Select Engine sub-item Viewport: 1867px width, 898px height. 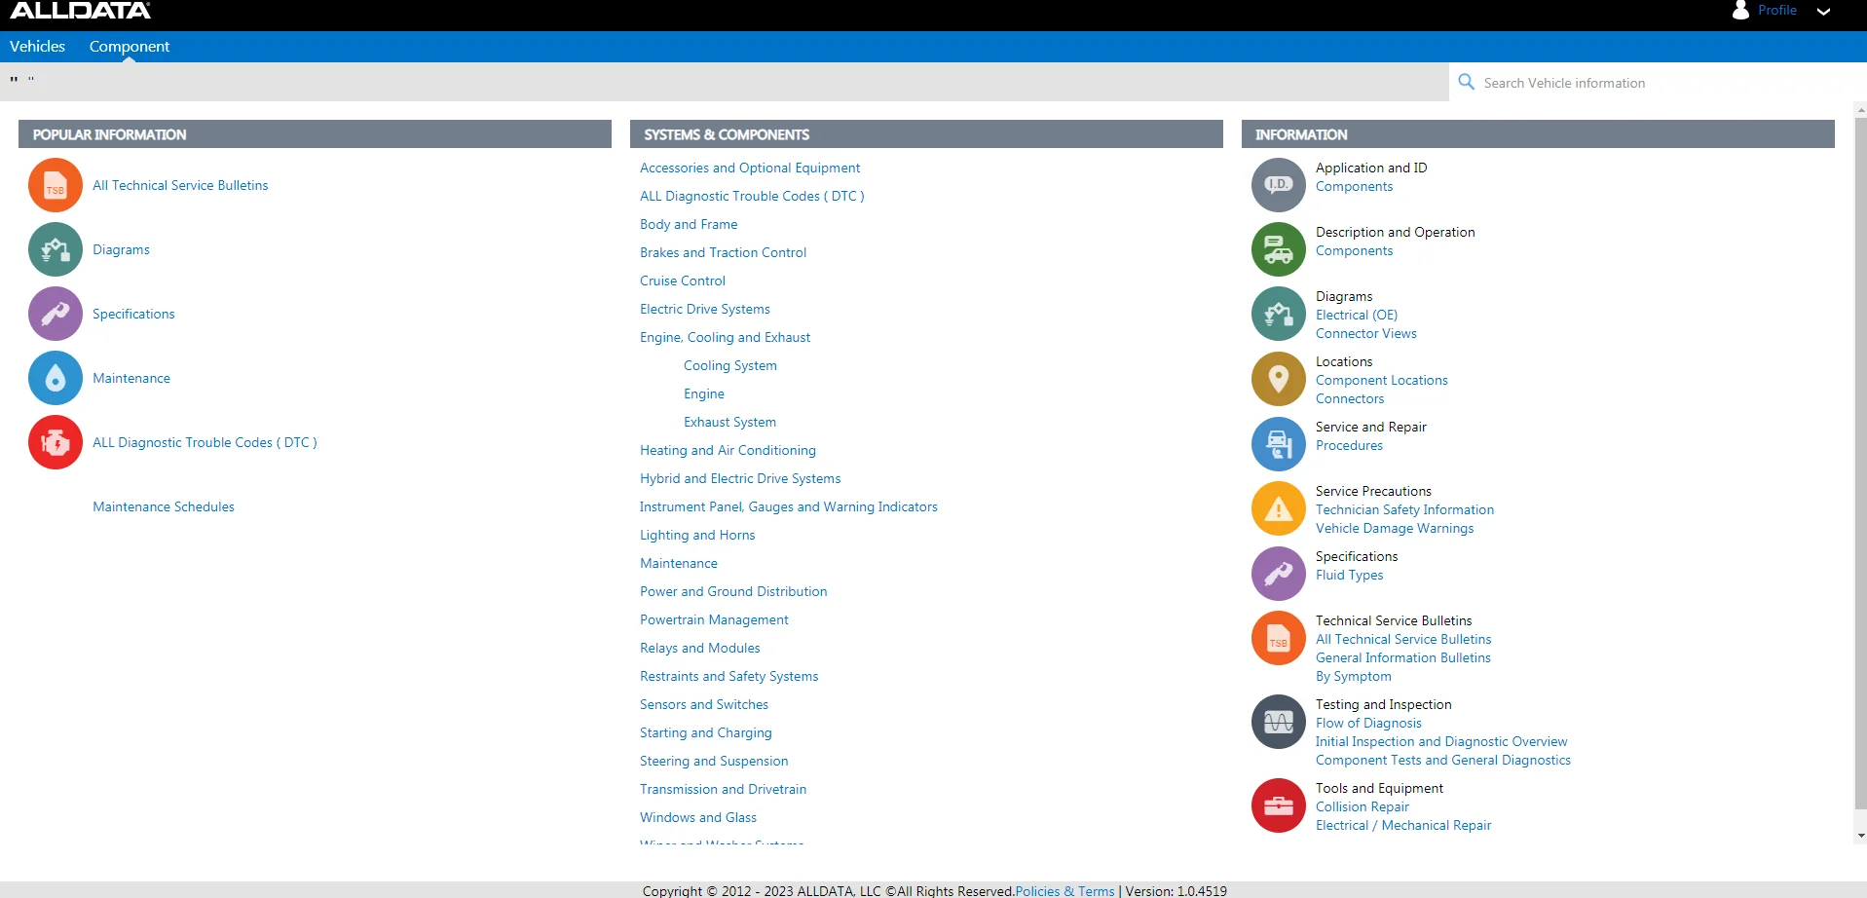click(704, 393)
